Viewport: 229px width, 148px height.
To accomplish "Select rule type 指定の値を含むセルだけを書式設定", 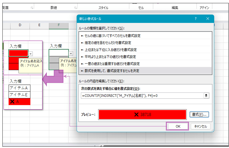I will 107,43.
